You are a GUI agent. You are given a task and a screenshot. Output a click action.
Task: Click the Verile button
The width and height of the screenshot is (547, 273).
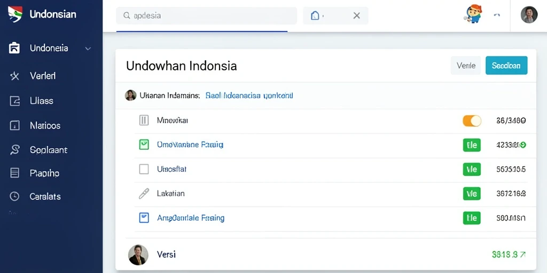pos(466,66)
